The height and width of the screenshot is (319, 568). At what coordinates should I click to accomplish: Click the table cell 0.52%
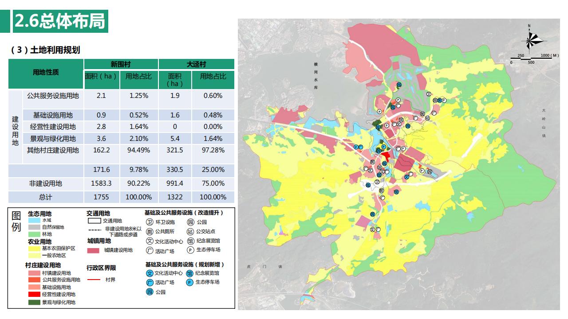[139, 115]
